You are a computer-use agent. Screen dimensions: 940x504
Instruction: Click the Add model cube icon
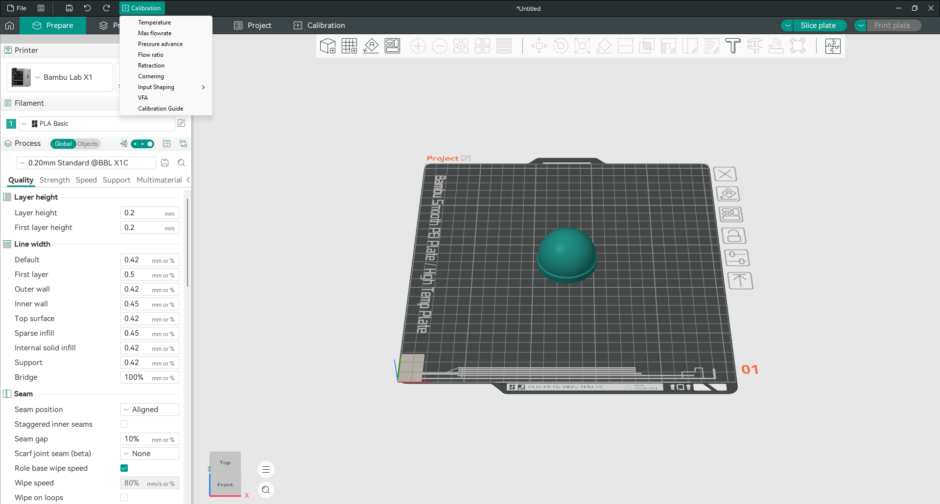[328, 46]
